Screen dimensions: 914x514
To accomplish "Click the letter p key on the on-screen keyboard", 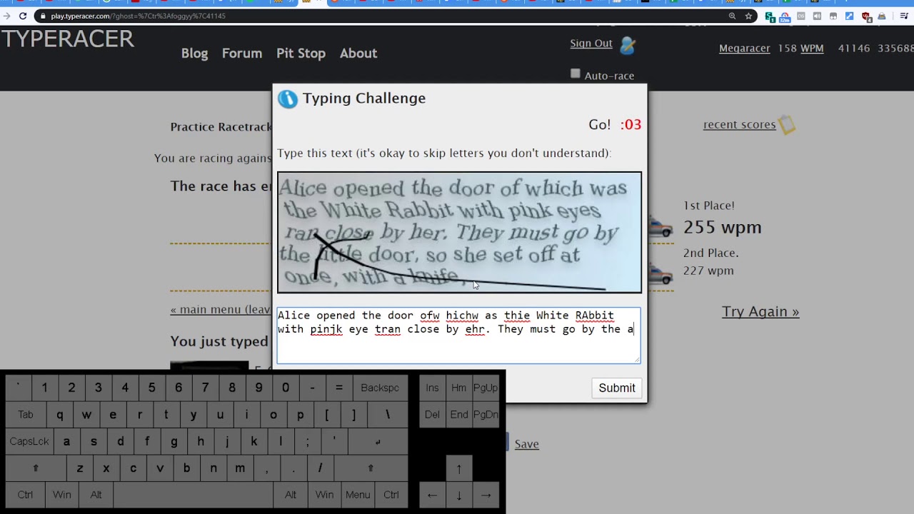I will point(300,414).
